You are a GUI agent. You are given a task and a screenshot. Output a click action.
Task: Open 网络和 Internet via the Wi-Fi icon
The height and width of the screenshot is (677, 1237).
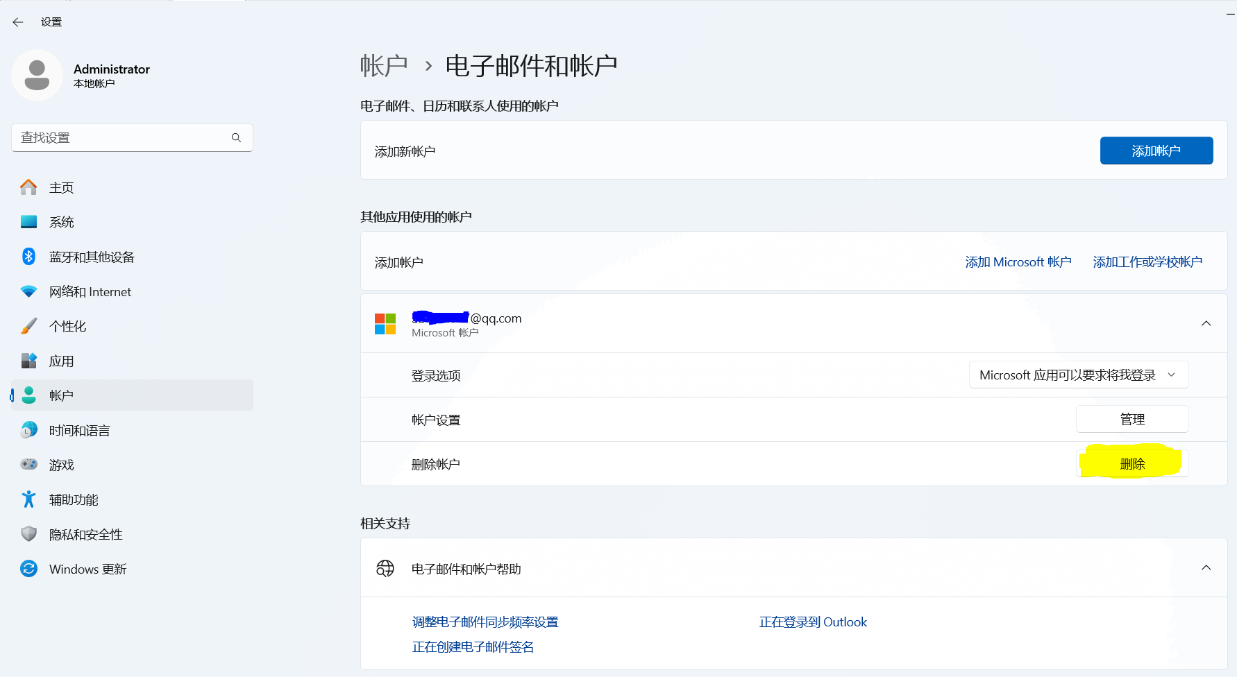(28, 291)
